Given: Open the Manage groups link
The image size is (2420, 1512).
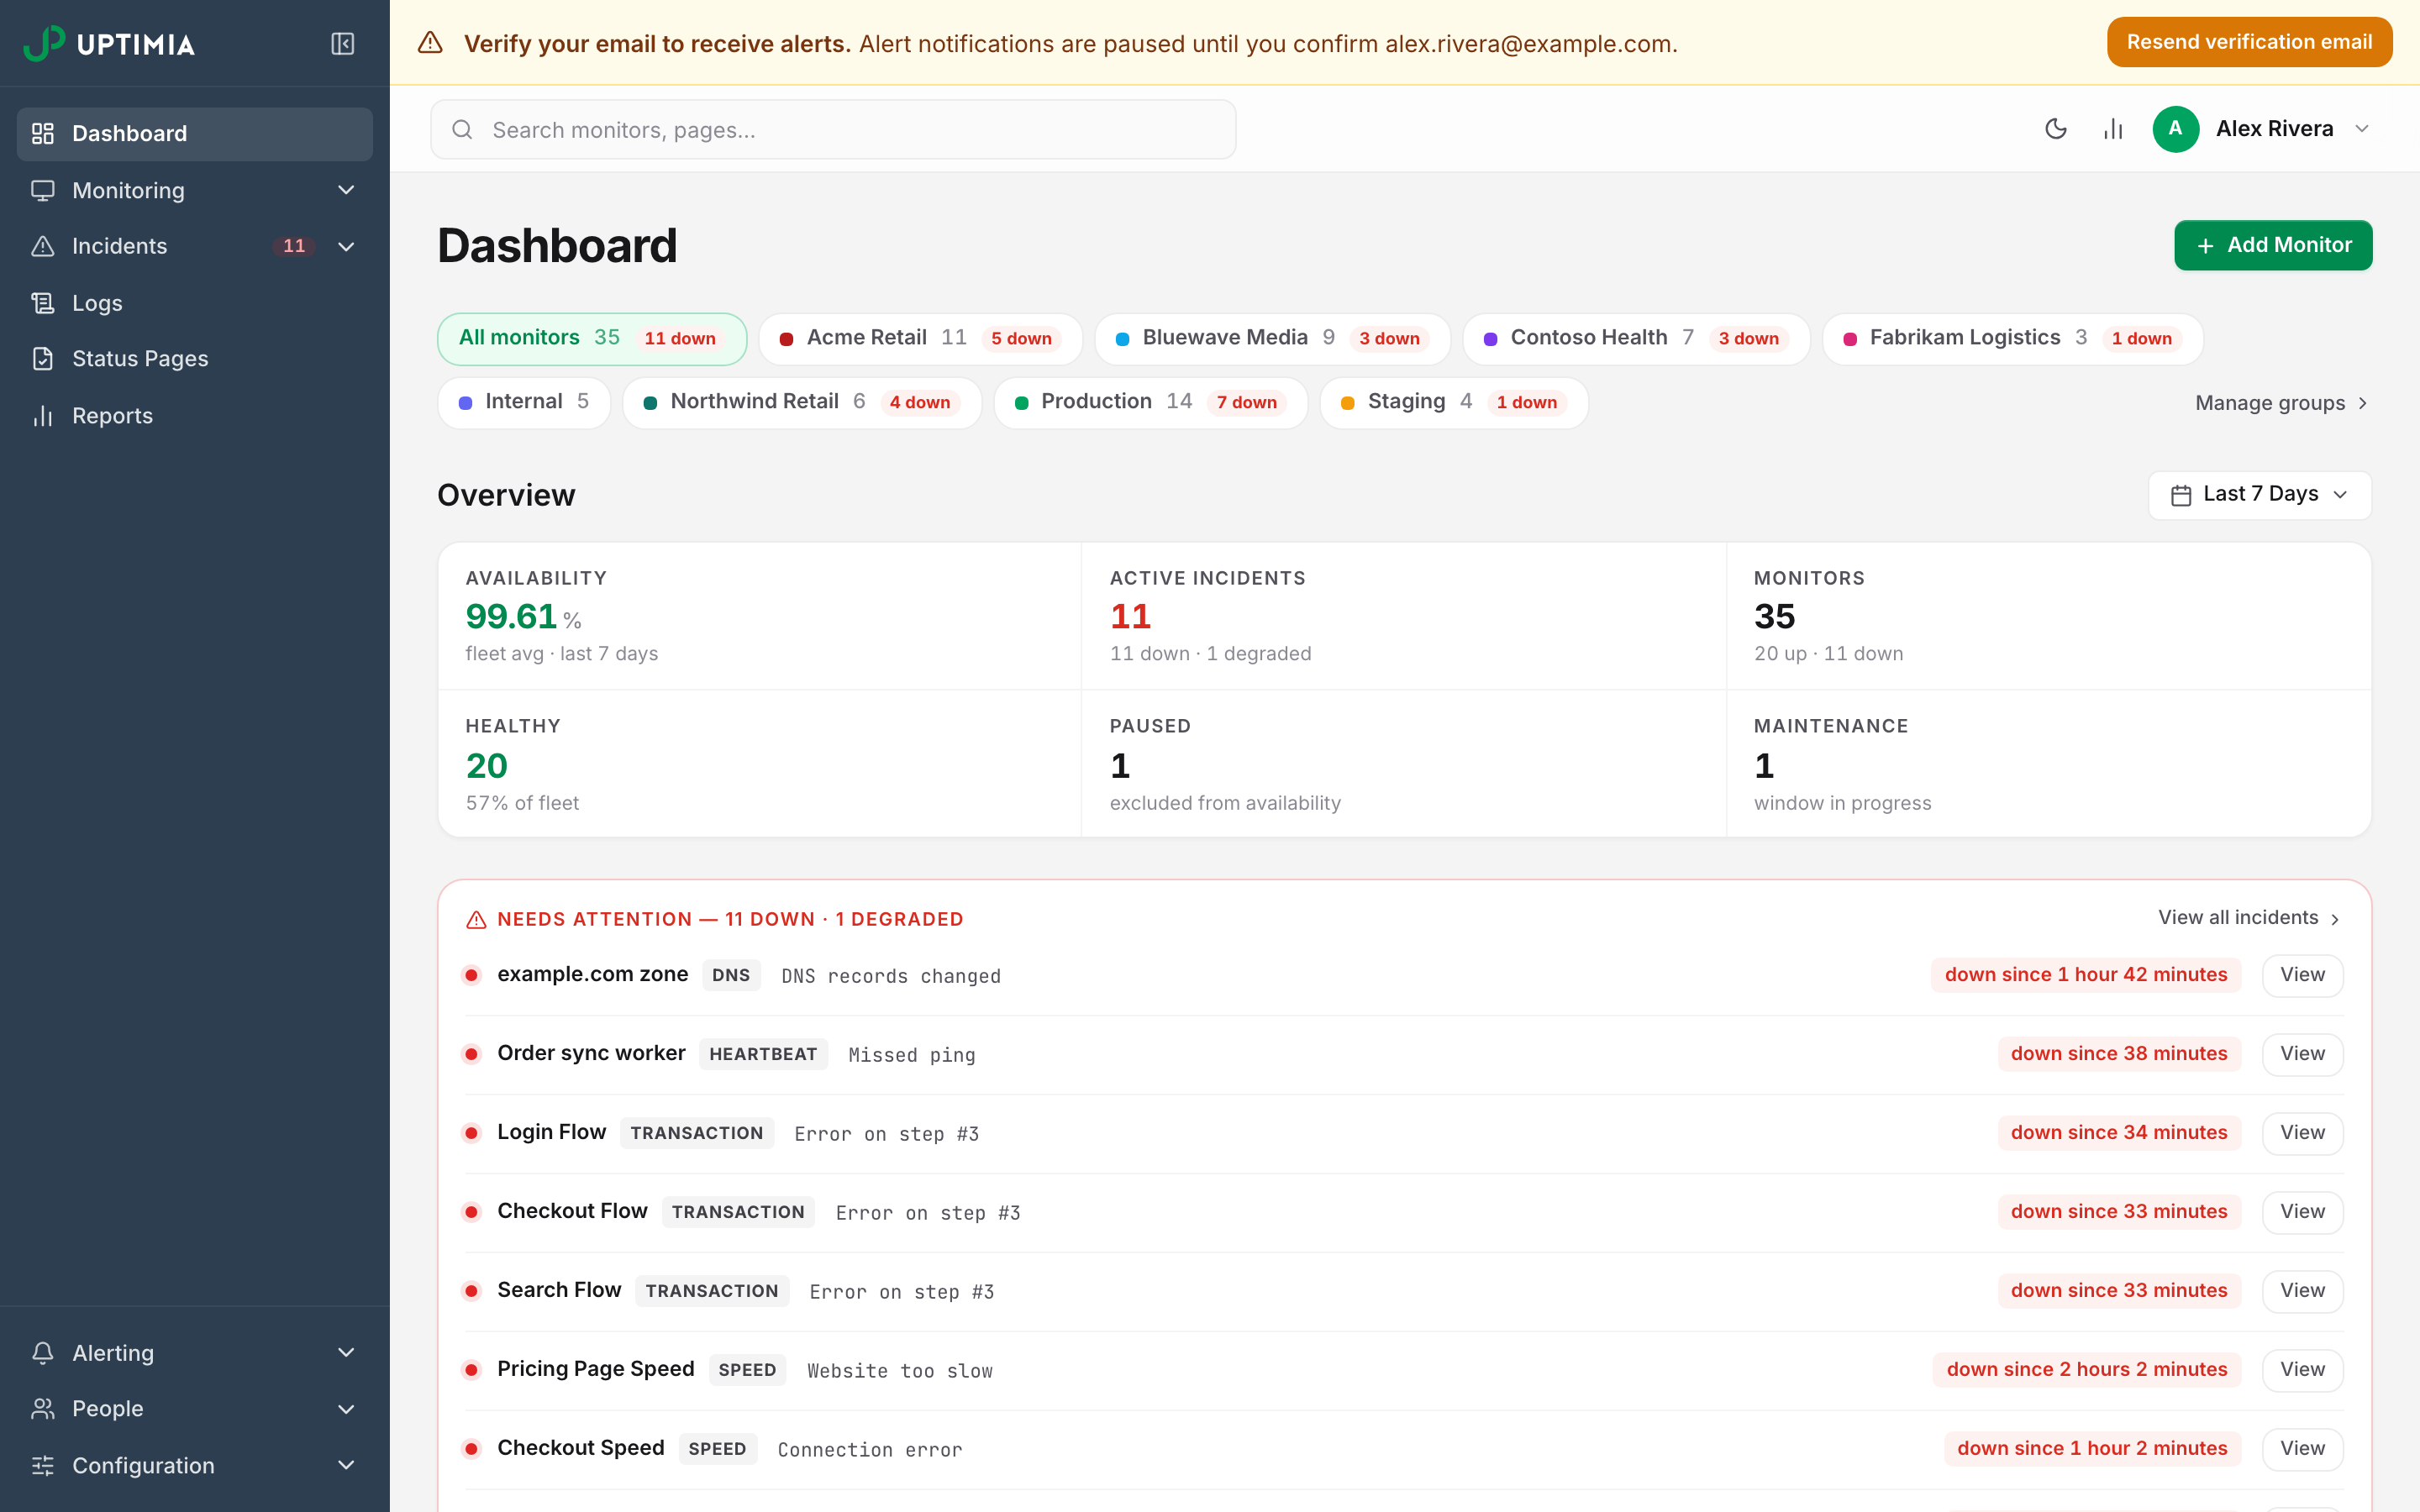Looking at the screenshot, I should pyautogui.click(x=2281, y=403).
